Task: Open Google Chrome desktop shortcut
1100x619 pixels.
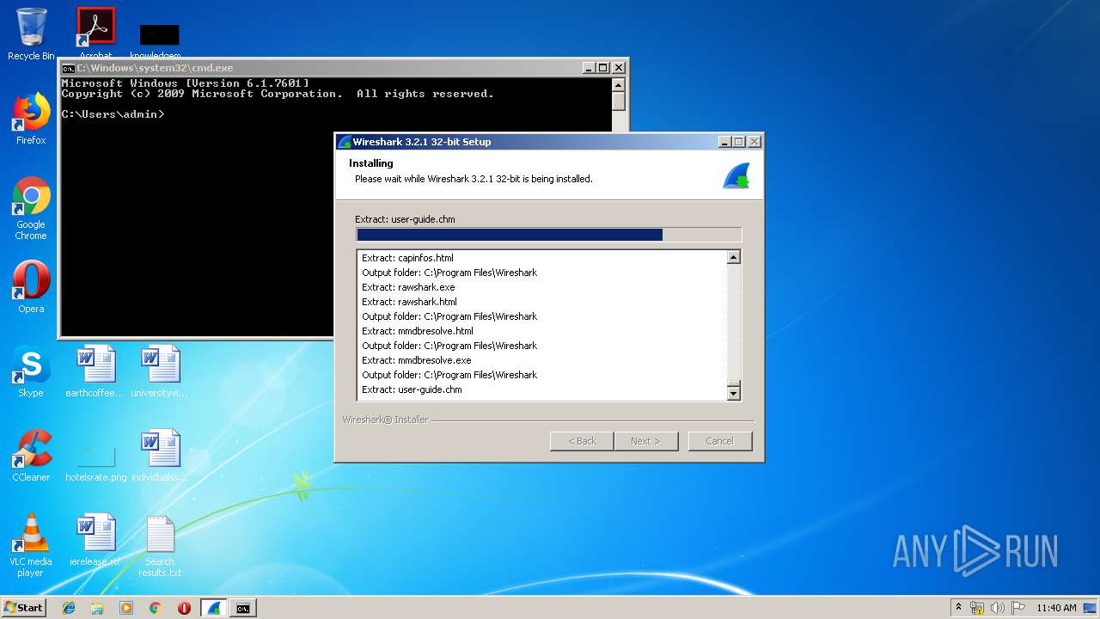Action: tap(31, 208)
